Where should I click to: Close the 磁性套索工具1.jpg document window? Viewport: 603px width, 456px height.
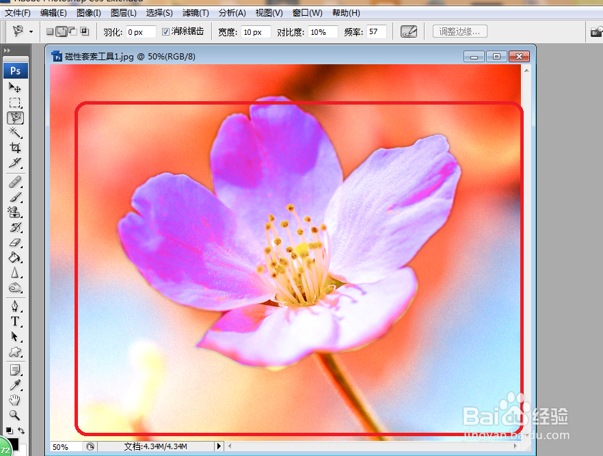(x=519, y=57)
